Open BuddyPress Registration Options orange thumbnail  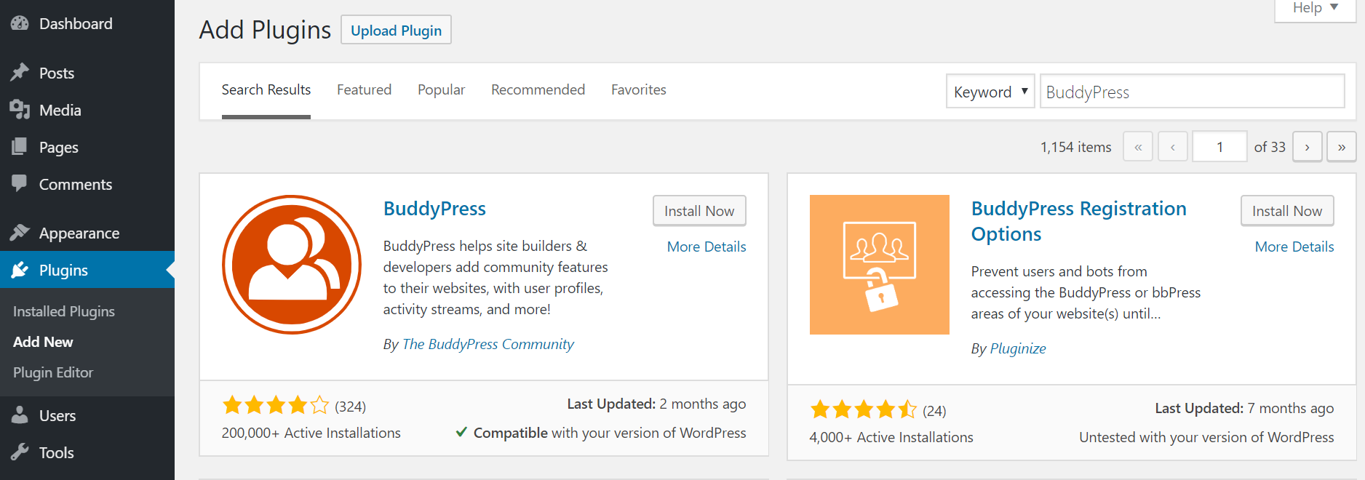coord(880,265)
